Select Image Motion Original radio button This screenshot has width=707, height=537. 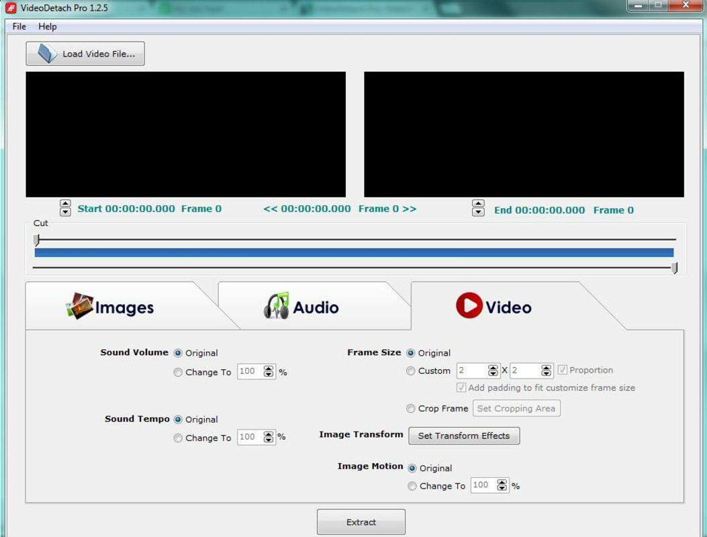click(x=412, y=468)
